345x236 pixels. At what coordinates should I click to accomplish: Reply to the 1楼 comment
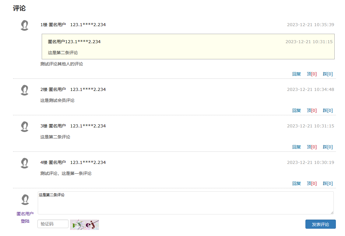tap(296, 74)
